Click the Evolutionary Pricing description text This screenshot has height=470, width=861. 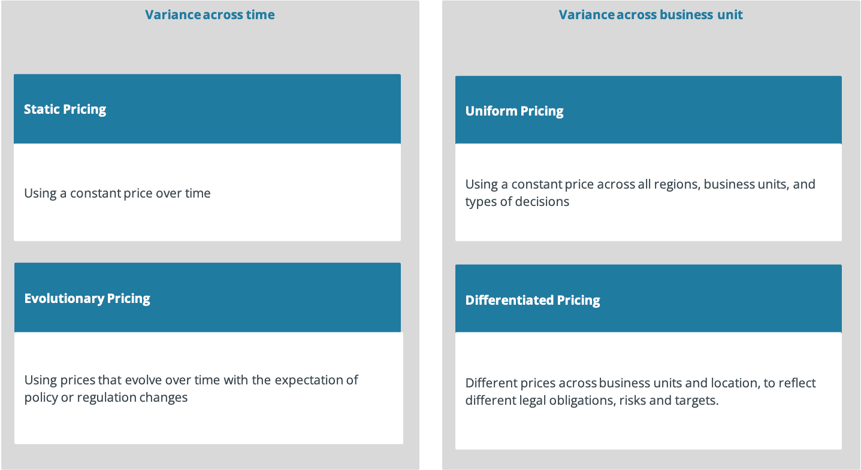click(191, 389)
